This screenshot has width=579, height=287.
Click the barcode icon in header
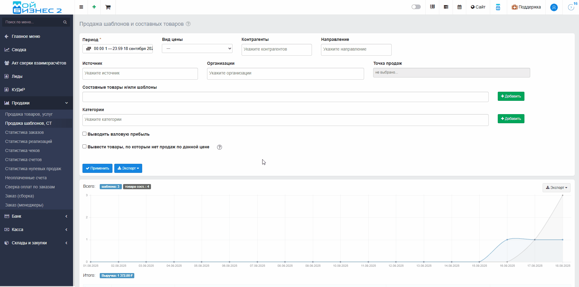pyautogui.click(x=432, y=7)
